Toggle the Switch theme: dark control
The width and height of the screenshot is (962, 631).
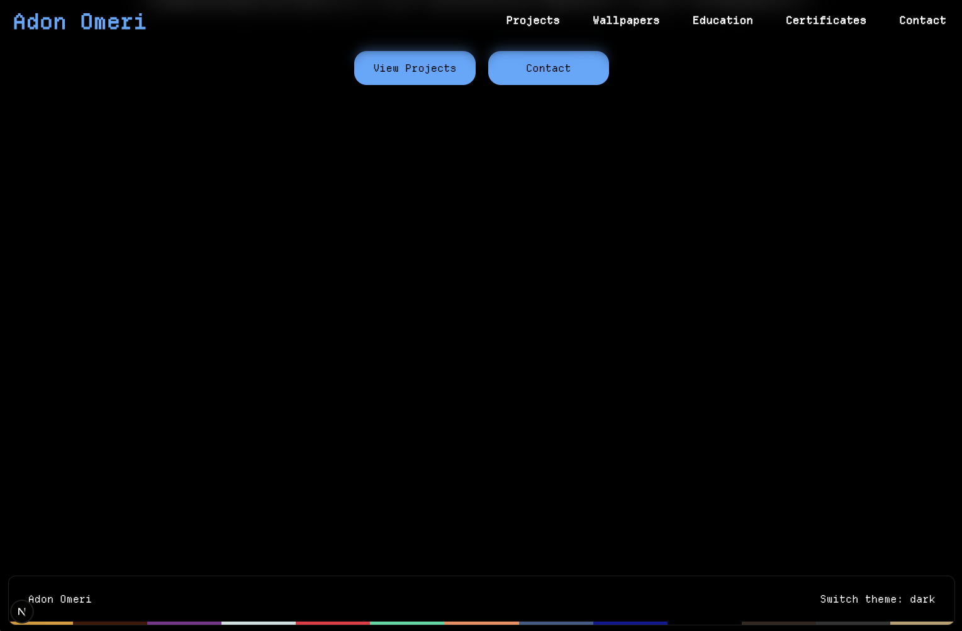tap(877, 599)
